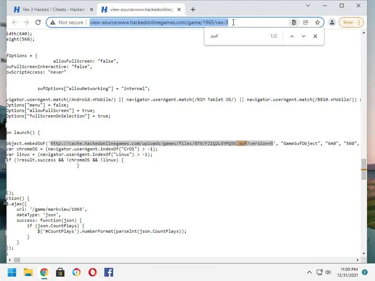Switch to view-source hackedonlinegames tab
Viewport: 375px width, 281px height.
[x=141, y=10]
